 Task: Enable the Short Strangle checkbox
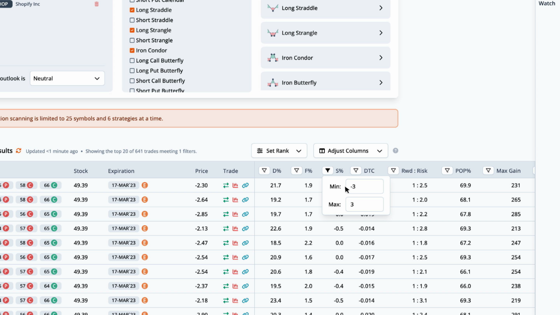(x=132, y=40)
